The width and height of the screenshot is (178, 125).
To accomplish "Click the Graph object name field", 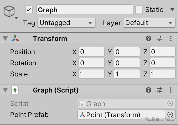I will tap(85, 9).
